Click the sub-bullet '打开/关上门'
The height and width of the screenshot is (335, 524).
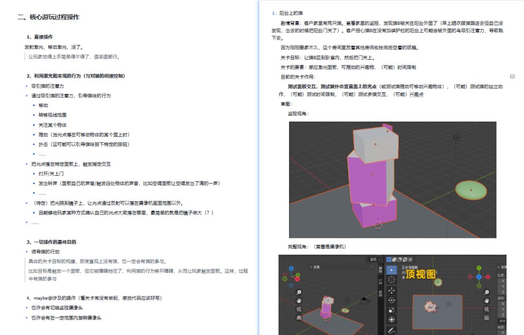tap(51, 173)
